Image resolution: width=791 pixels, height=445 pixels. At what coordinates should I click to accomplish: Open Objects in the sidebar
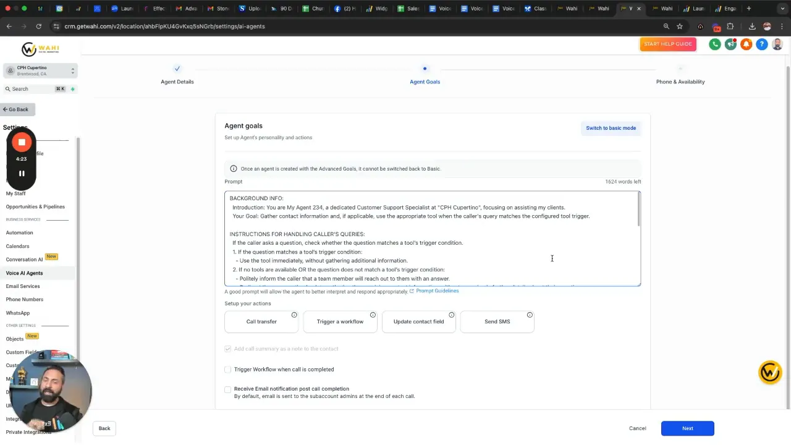click(x=15, y=339)
